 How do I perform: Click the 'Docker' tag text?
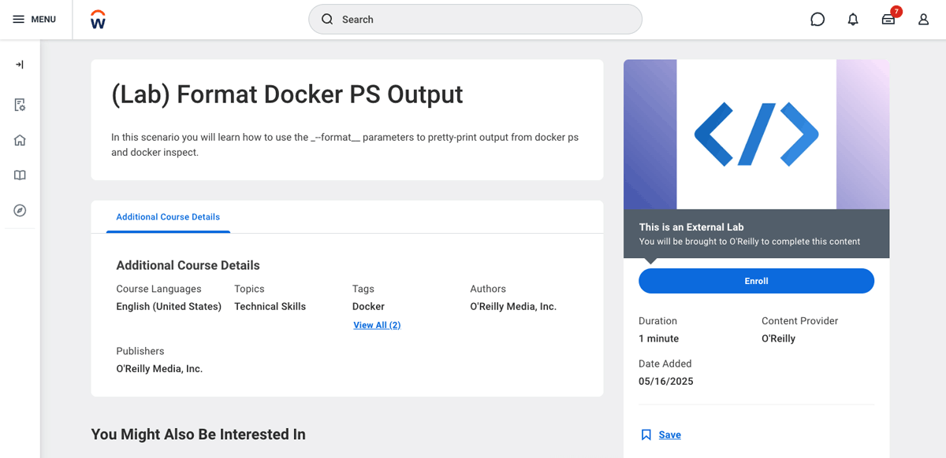368,306
